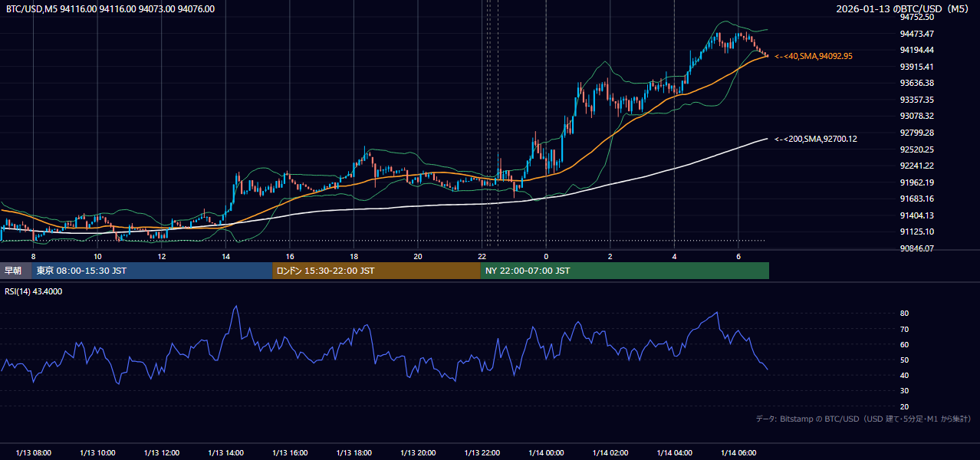Click the ロンドン 15:30-22:00 JST session bar
The image size is (980, 460).
[377, 271]
